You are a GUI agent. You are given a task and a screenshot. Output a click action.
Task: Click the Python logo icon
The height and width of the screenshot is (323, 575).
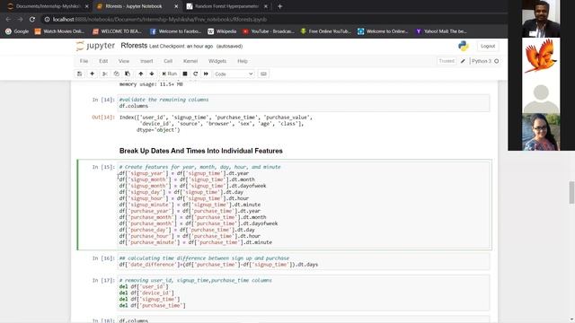pos(464,46)
